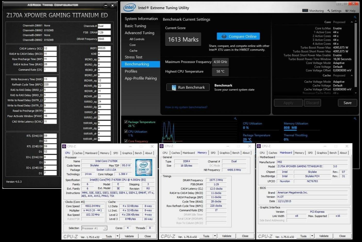This screenshot has width=362, height=242.
Task: Open Processor #1 selection dropdown
Action: tap(105, 228)
